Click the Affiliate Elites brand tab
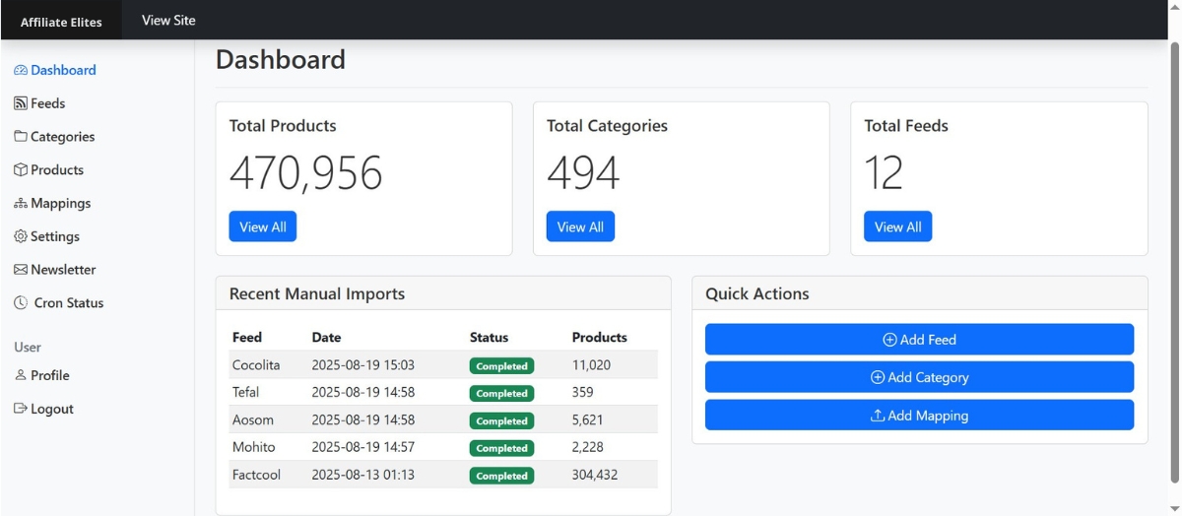The height and width of the screenshot is (516, 1182). pos(61,22)
